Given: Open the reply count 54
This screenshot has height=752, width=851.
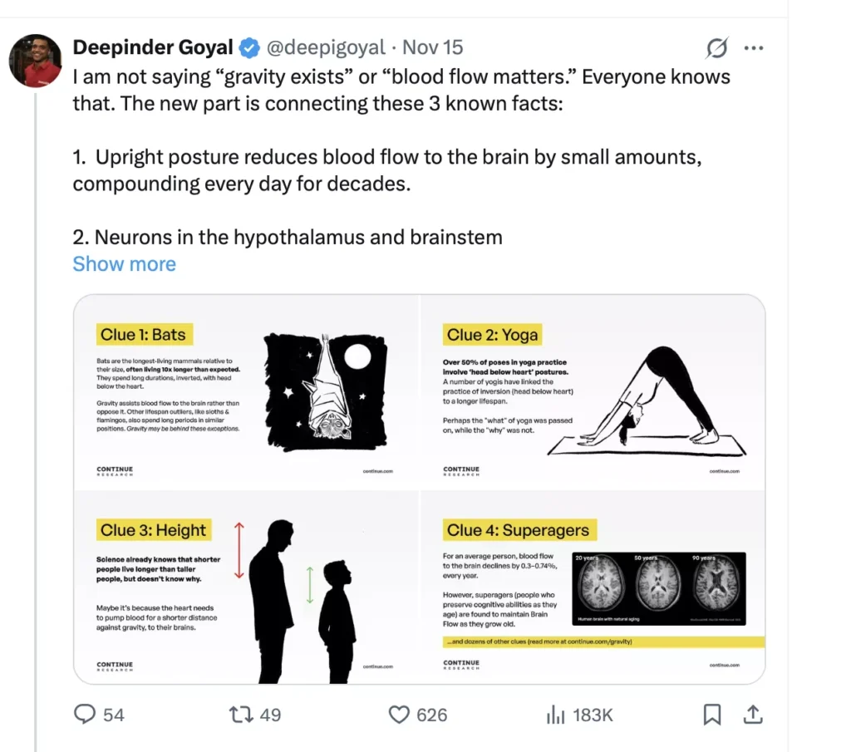Looking at the screenshot, I should coord(114,714).
